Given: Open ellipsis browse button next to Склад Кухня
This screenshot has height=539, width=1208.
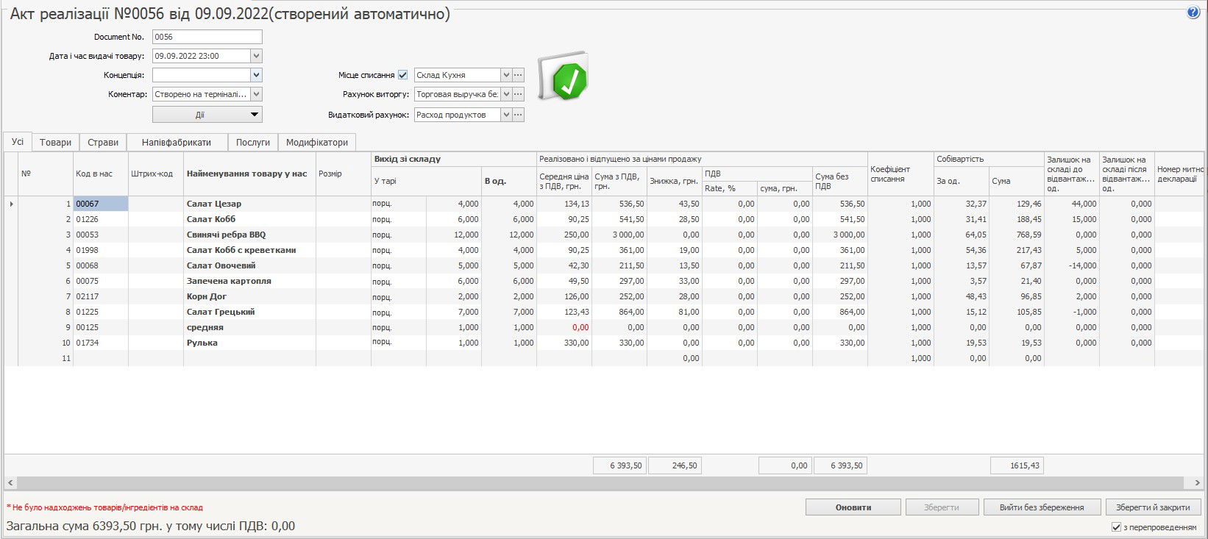Looking at the screenshot, I should pos(518,75).
